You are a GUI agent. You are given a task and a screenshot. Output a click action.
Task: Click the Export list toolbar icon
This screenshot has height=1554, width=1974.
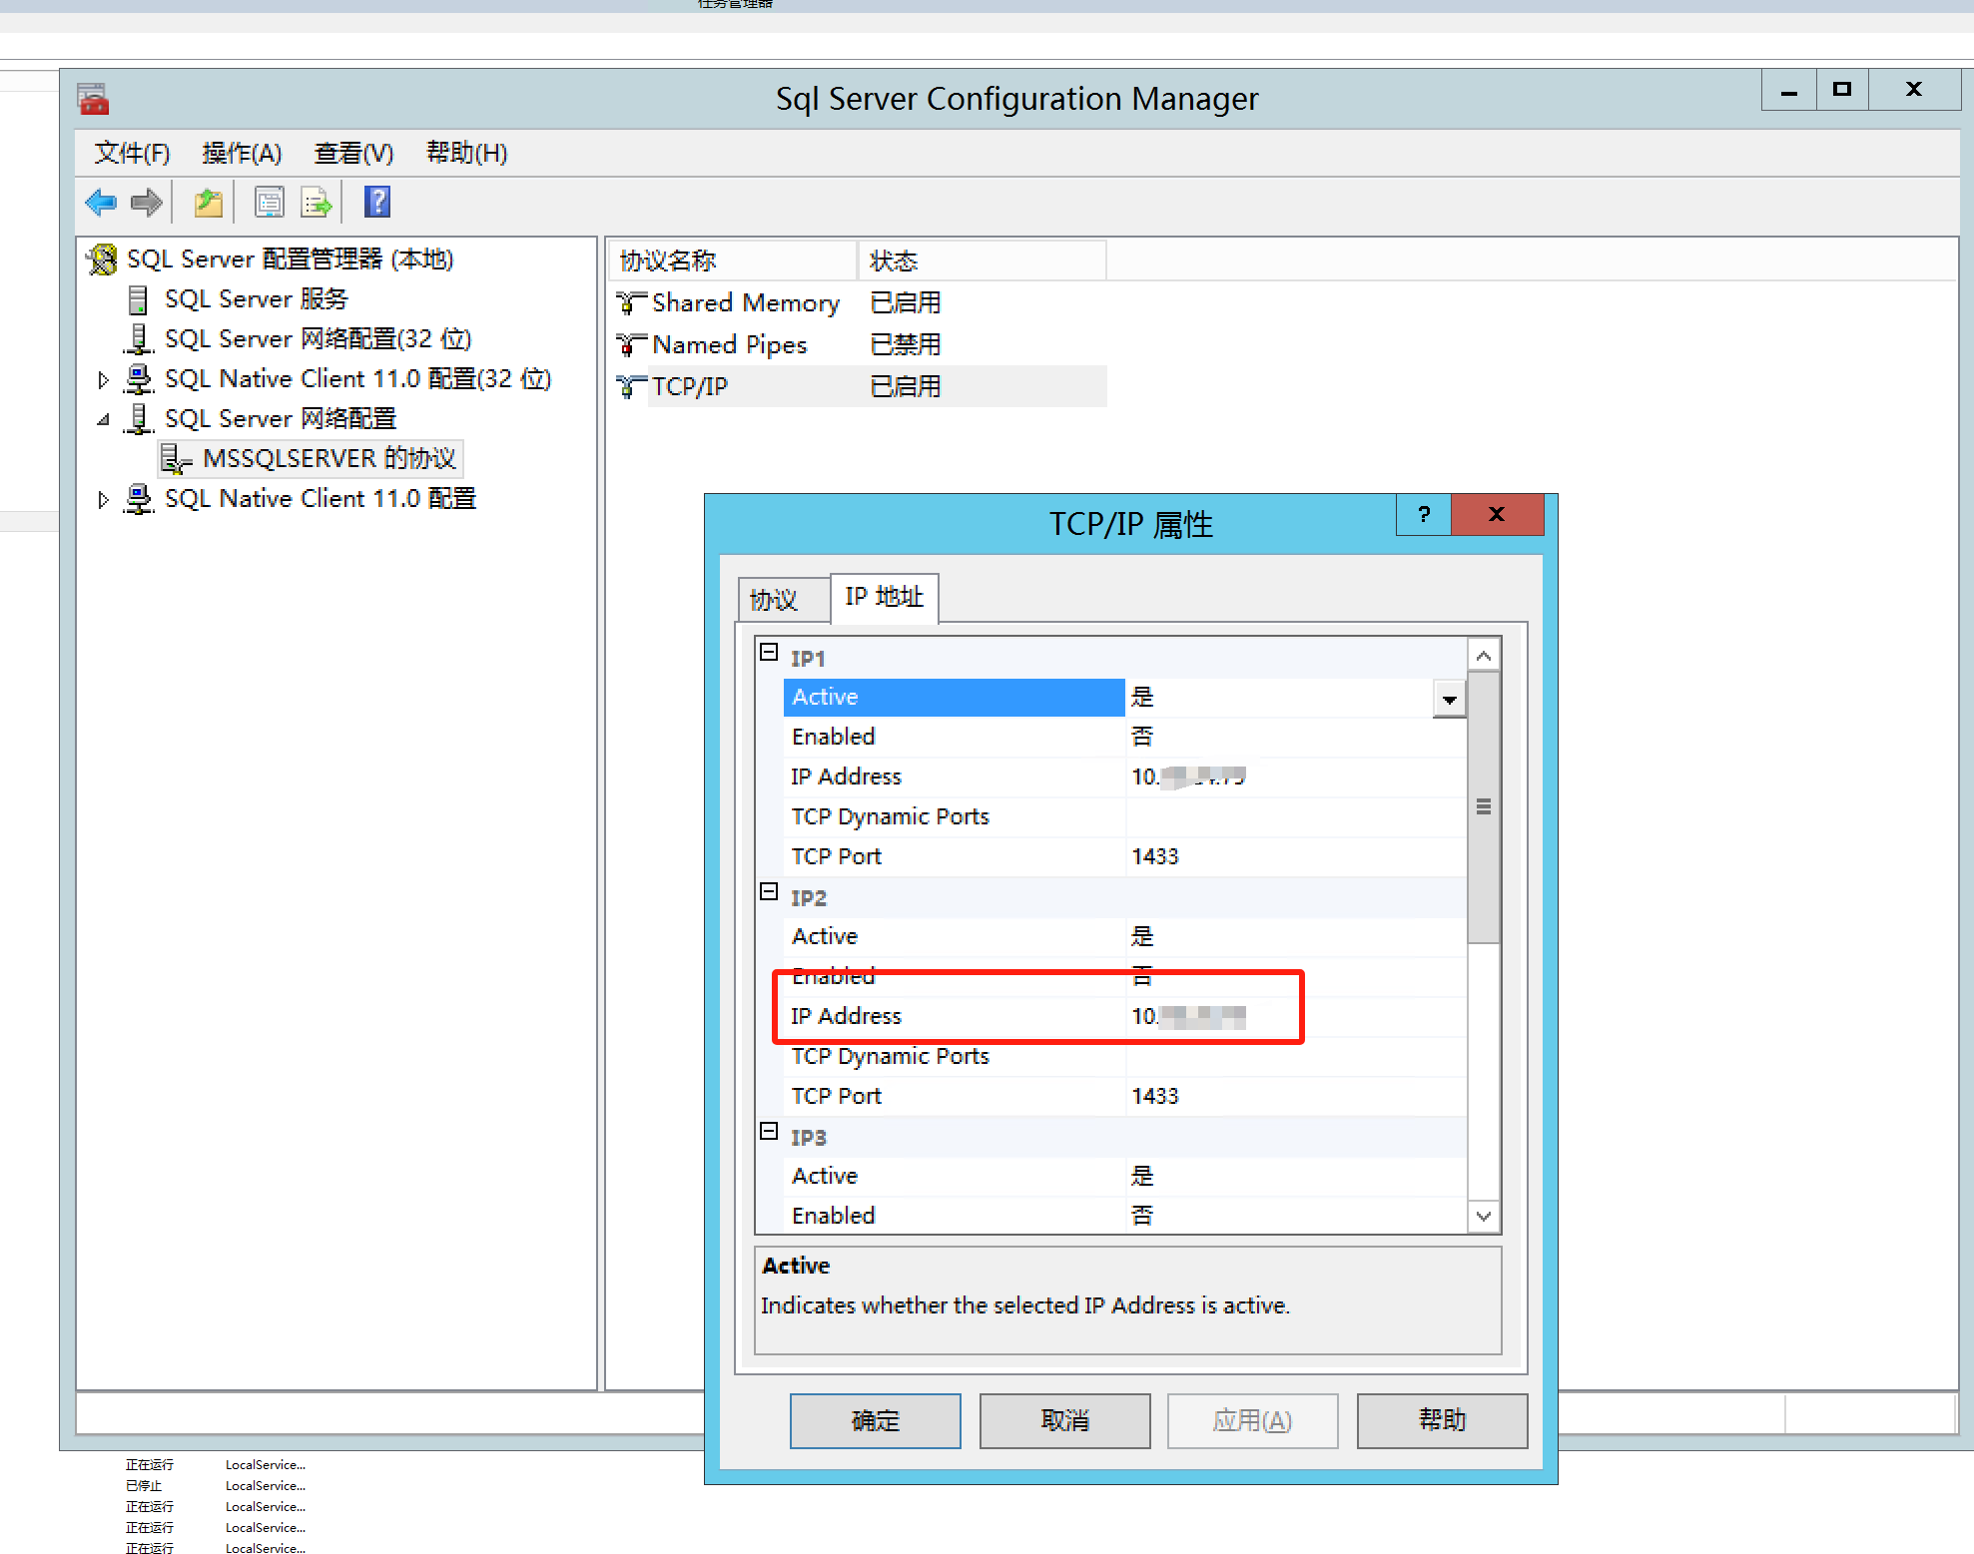tap(317, 203)
